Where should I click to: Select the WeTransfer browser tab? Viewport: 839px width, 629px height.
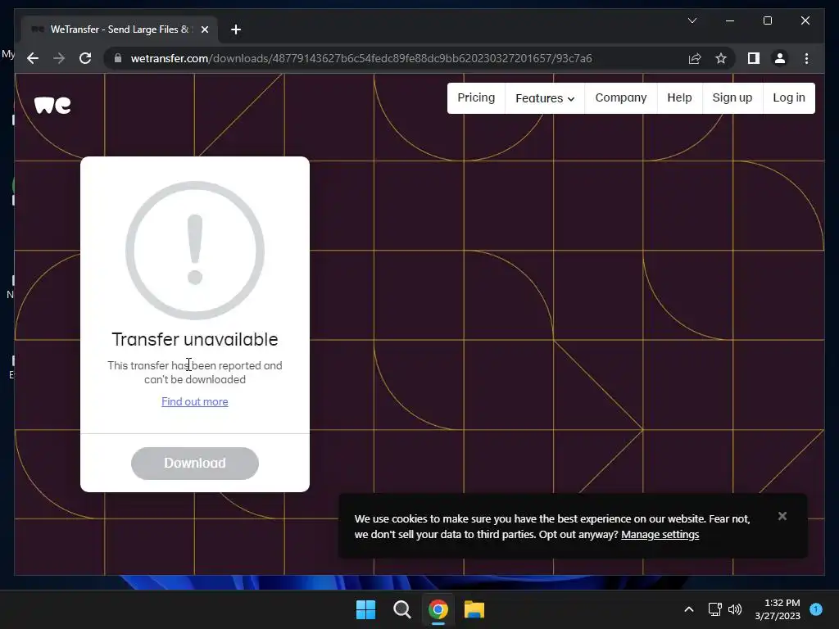(120, 29)
